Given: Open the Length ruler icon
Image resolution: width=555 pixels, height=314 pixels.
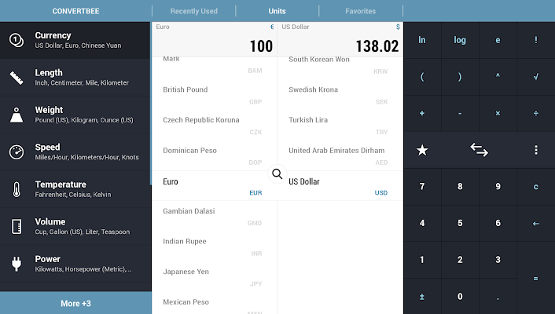Looking at the screenshot, I should [x=17, y=78].
